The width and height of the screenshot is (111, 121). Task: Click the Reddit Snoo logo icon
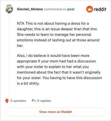(89, 9)
